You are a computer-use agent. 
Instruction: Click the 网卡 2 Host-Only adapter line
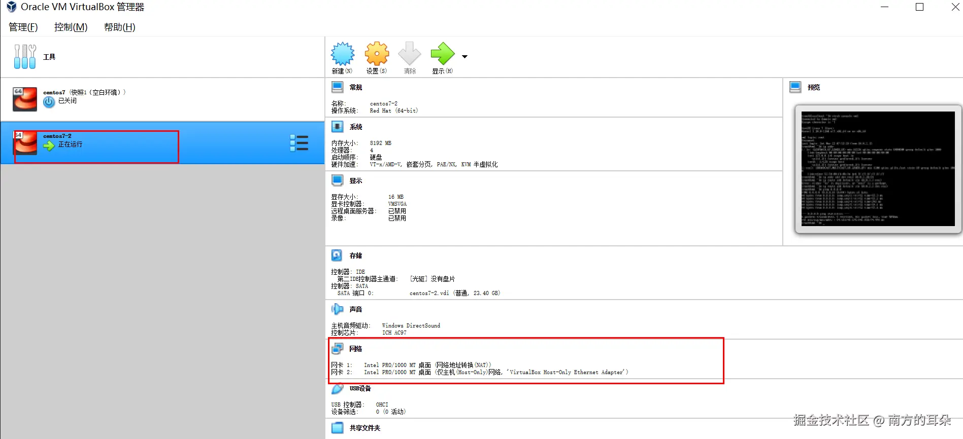coord(480,372)
